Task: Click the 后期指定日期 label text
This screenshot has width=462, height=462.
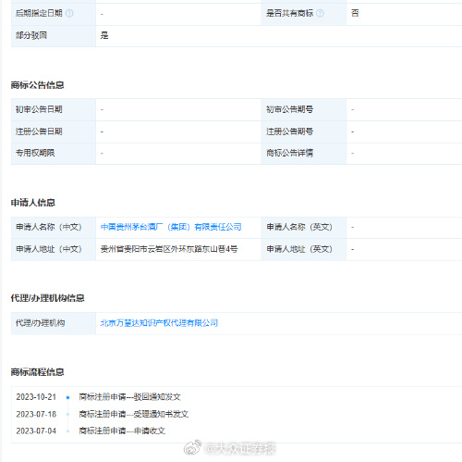Action: click(x=39, y=13)
